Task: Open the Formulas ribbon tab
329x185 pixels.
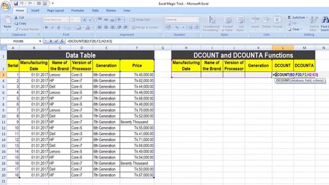Action: point(78,10)
